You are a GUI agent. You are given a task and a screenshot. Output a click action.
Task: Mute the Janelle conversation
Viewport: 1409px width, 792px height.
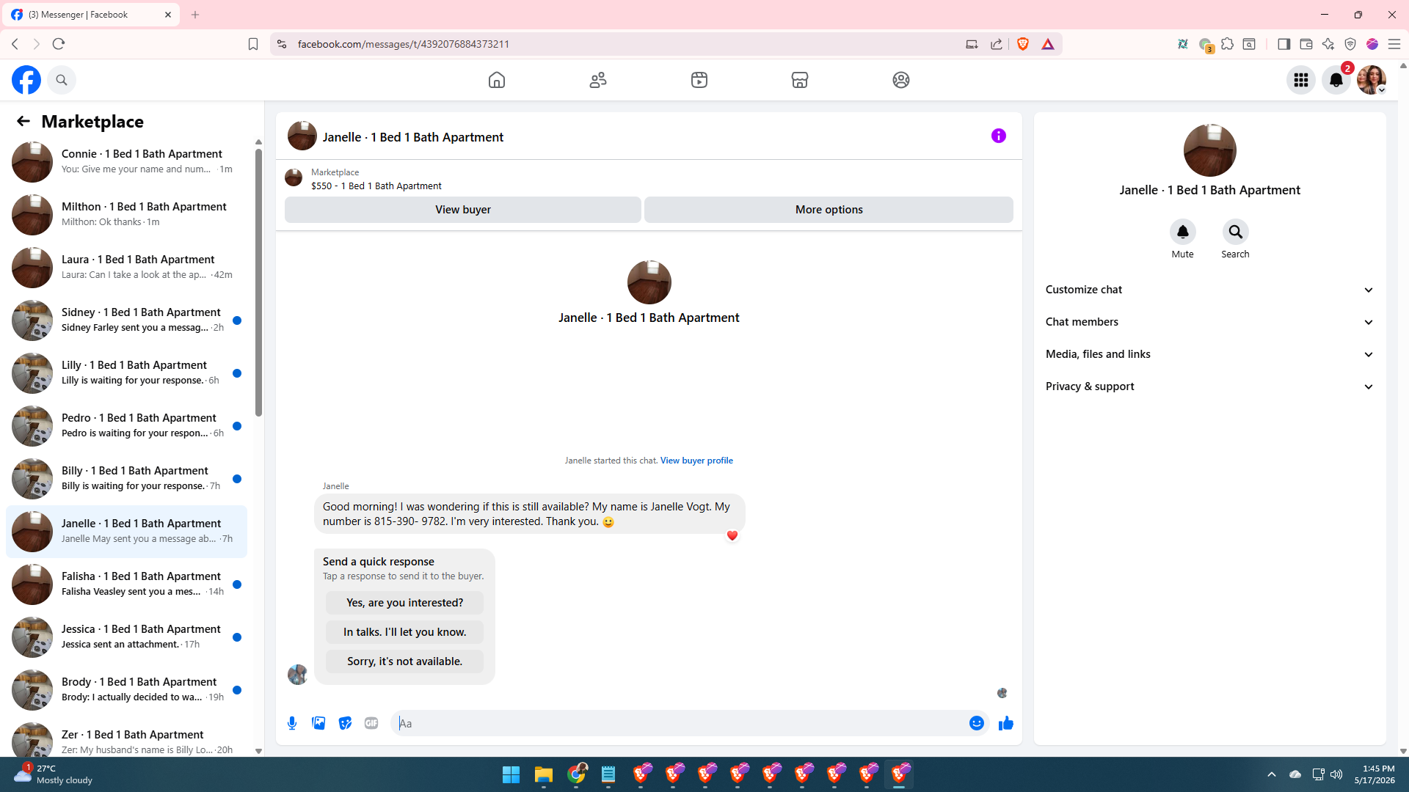(1183, 232)
